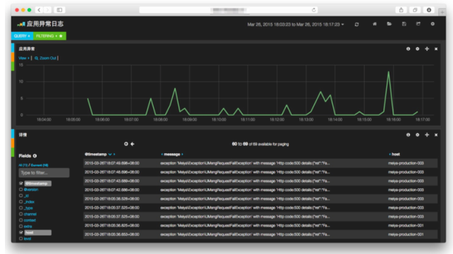Uncheck the @timestamp field checkbox
453x254 pixels.
(21, 183)
